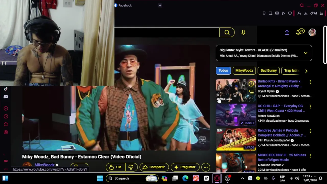
Task: Click the browser tab search magnifier icon
Action: pyautogui.click(x=302, y=5)
